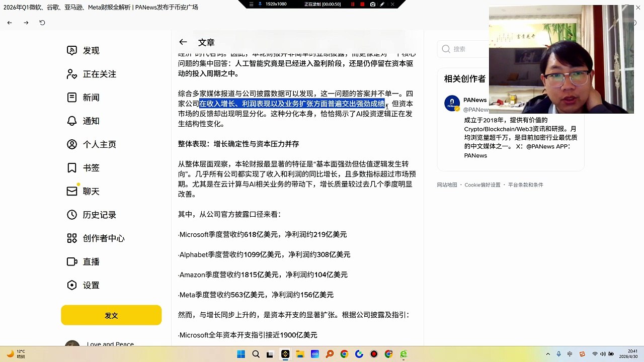Open weather widget 12°C 晴朗
Image resolution: width=644 pixels, height=362 pixels.
coord(16,354)
